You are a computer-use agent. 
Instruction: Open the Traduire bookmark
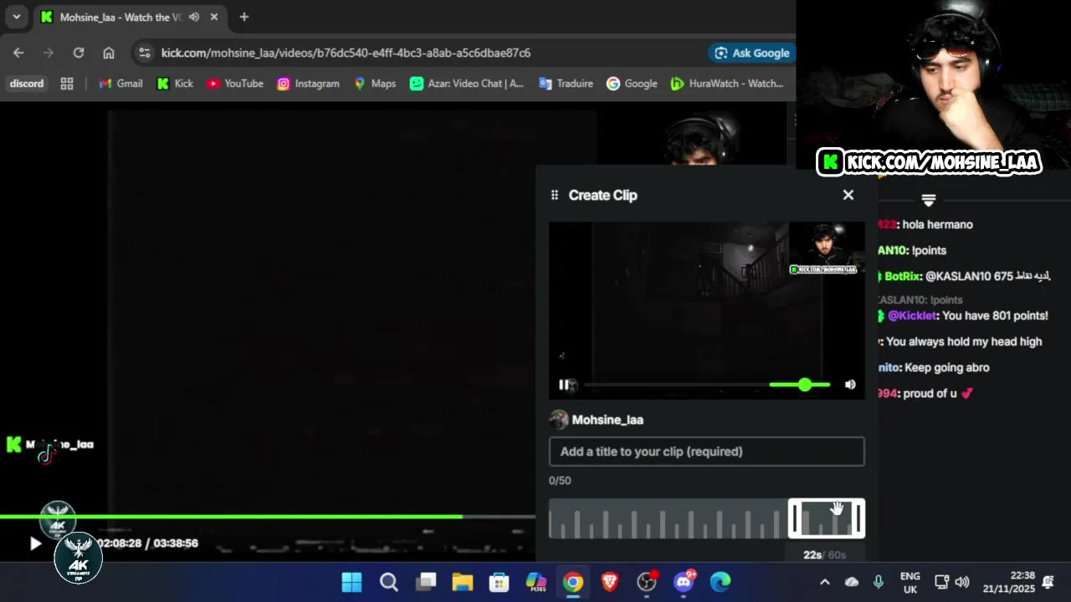(566, 84)
